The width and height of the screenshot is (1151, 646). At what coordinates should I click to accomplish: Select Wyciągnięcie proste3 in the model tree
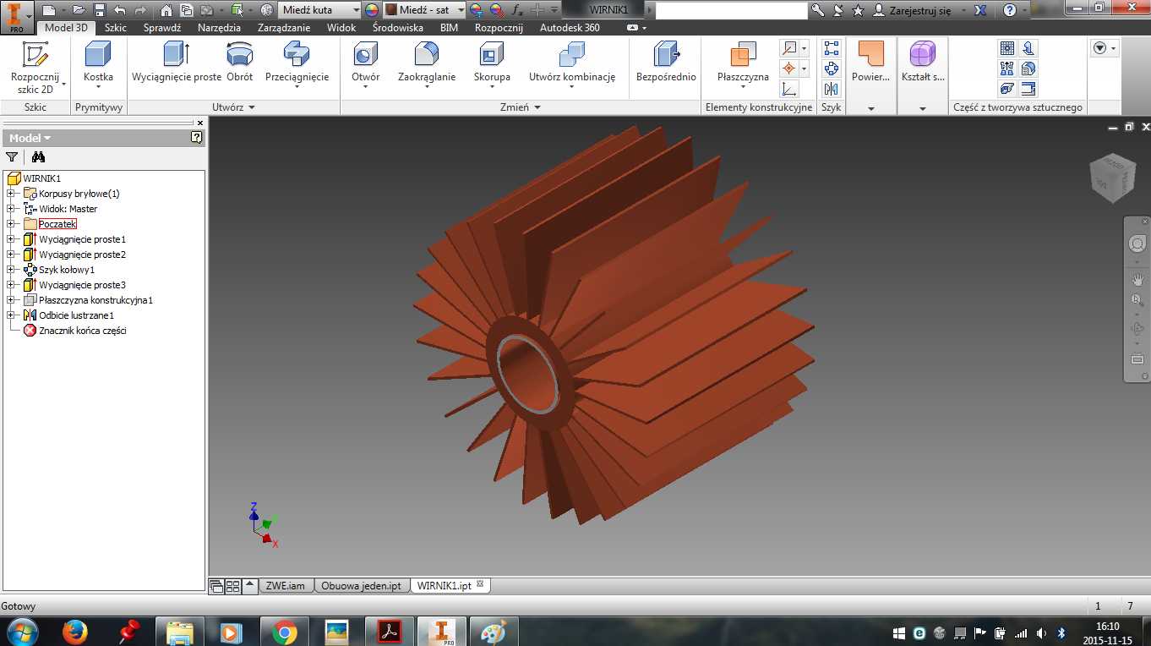tap(82, 285)
